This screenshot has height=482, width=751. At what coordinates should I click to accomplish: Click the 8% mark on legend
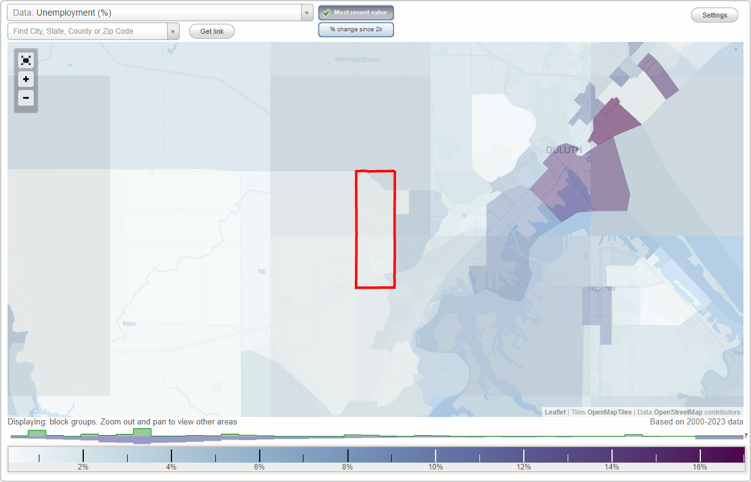click(347, 467)
